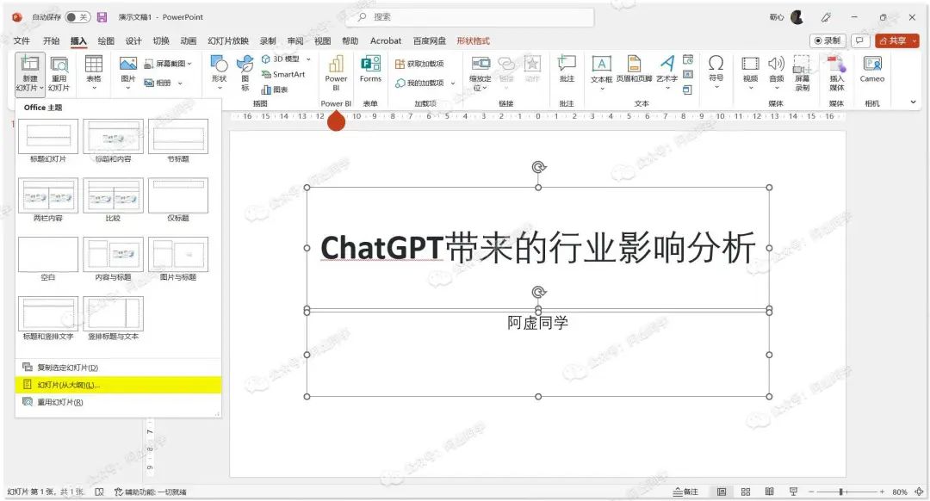Click the 80% zoom level
930x501 pixels.
click(x=899, y=492)
